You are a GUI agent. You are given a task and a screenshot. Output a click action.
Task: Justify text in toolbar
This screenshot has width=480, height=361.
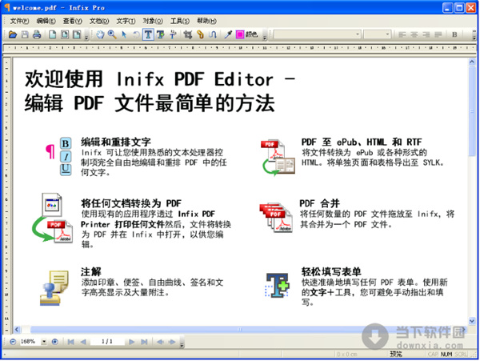click(x=438, y=34)
